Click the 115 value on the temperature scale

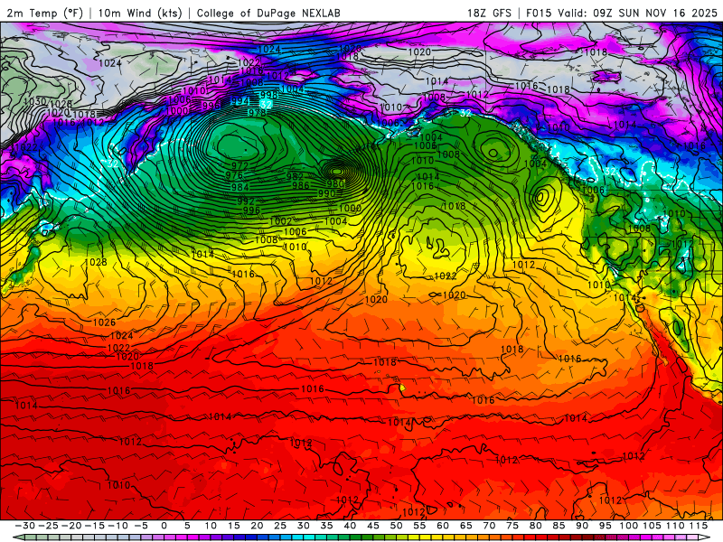coord(699,526)
